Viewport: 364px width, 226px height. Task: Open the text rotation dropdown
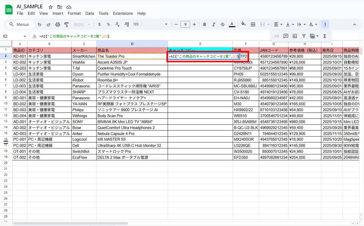(313, 25)
